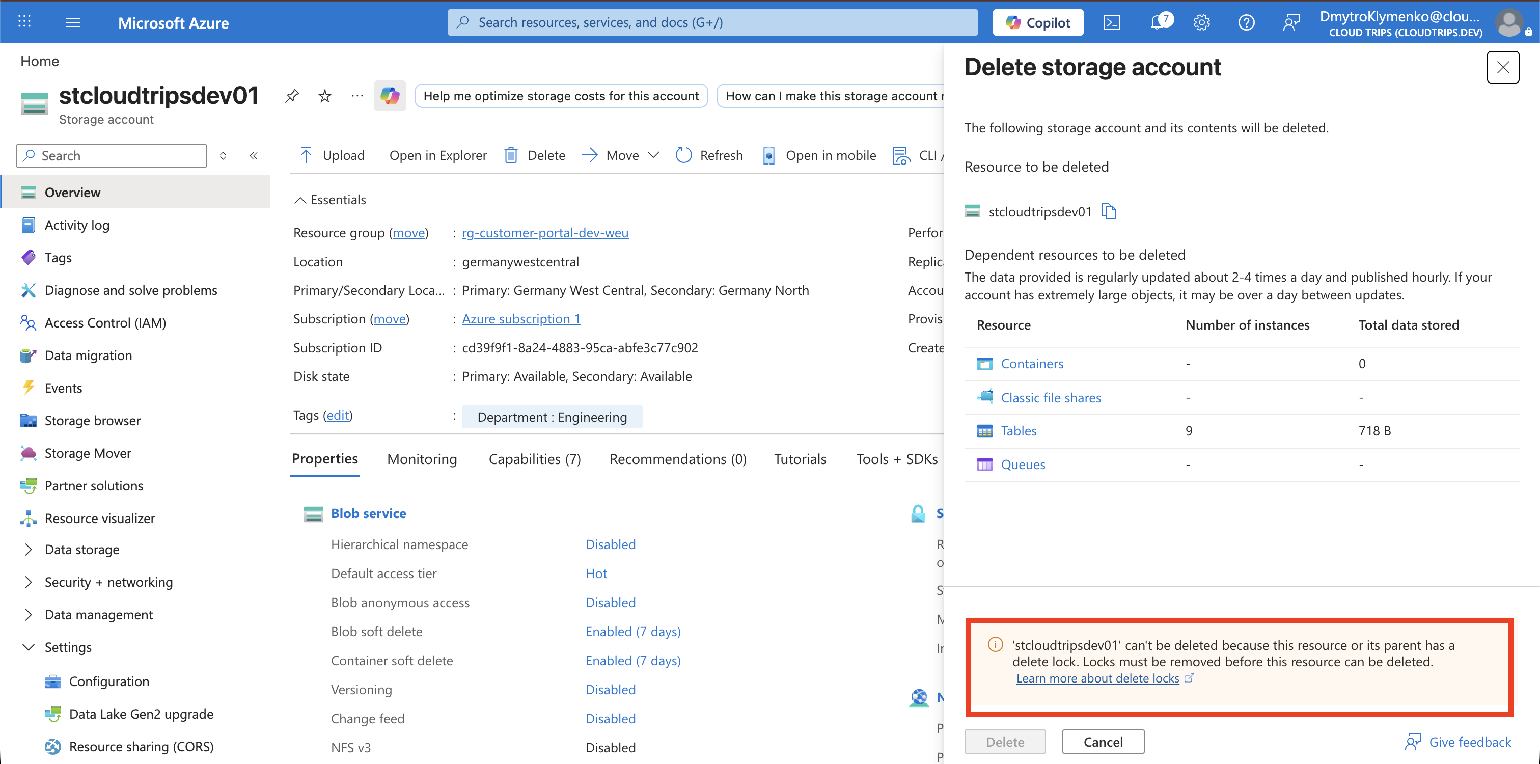Open Storage Mover

(88, 453)
